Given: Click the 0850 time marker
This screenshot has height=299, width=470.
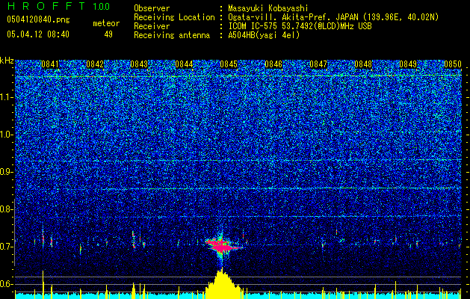Looking at the screenshot, I should pyautogui.click(x=453, y=64).
